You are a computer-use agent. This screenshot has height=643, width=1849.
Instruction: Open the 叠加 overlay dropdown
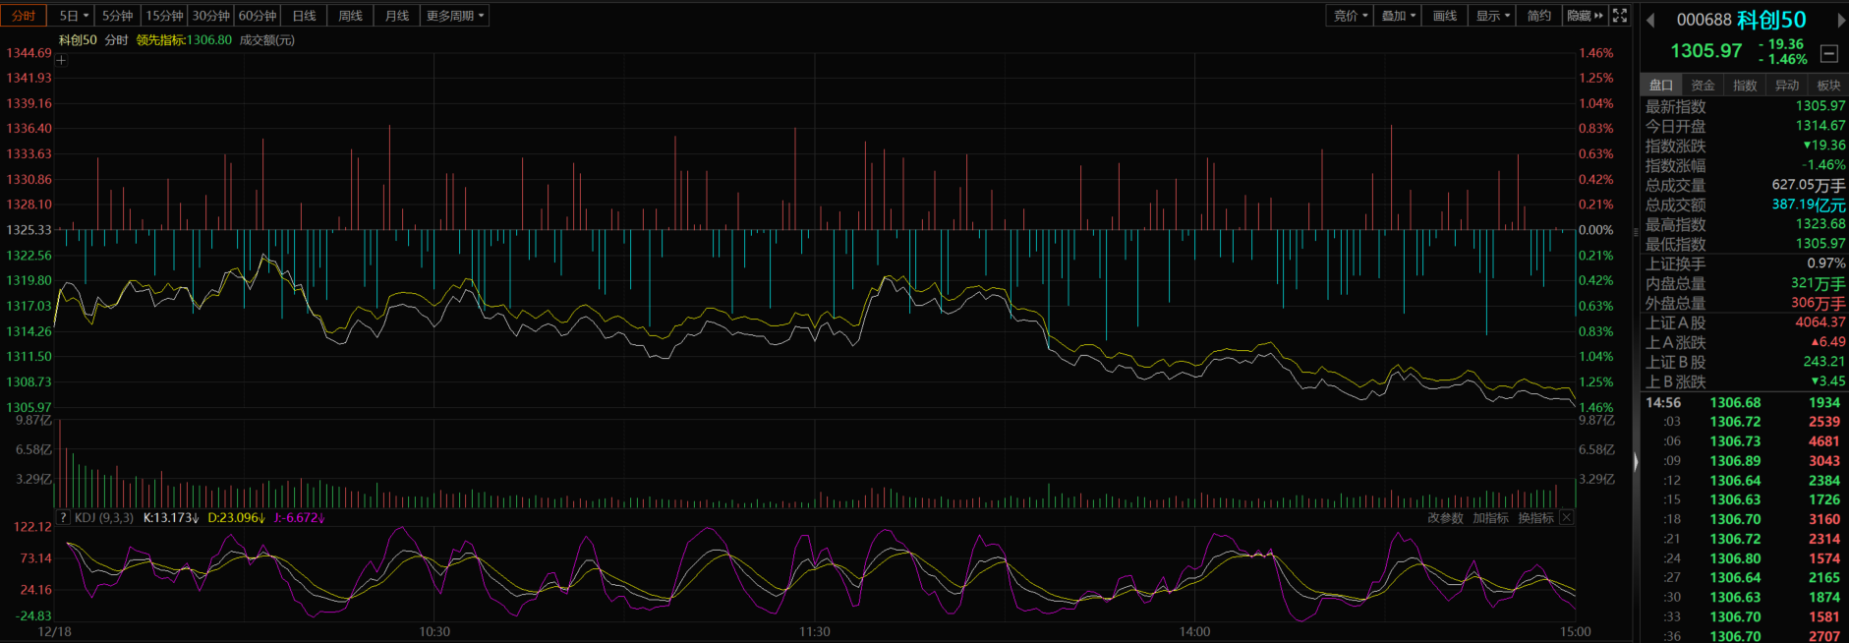[1398, 16]
